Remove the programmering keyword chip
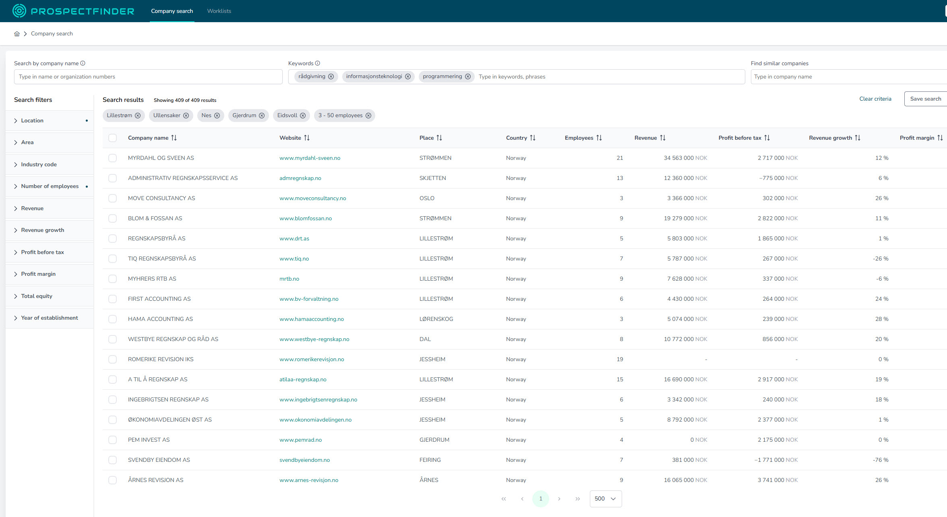This screenshot has width=947, height=517. [x=468, y=76]
